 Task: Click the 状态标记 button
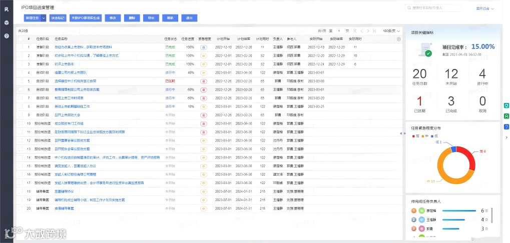58,18
